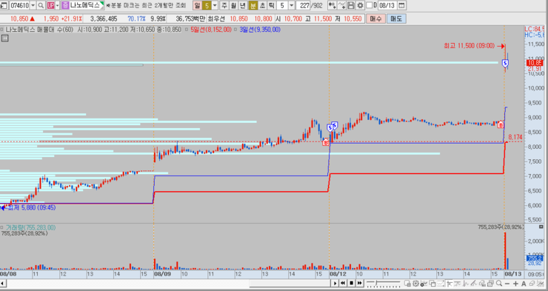Select the 틱 (tick) period toggle
Image resolution: width=548 pixels, height=291 pixels.
pos(271,5)
